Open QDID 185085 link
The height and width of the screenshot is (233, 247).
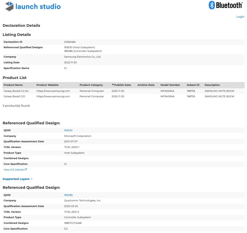[68, 195]
